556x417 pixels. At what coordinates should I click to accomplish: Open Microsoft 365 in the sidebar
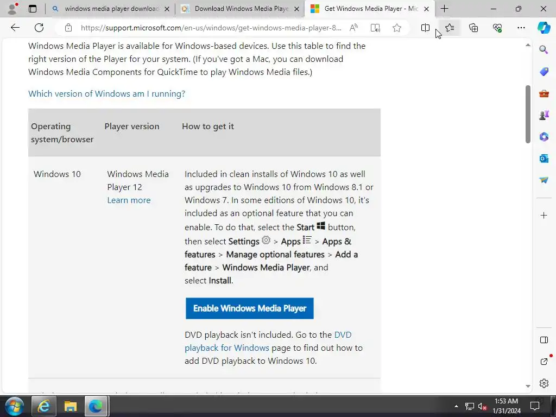(x=544, y=137)
